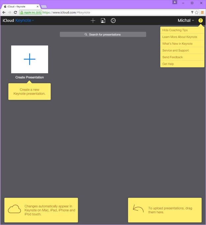Viewport: 206px width, 225px height.
Task: Click the browser forward arrow
Action: click(x=10, y=13)
